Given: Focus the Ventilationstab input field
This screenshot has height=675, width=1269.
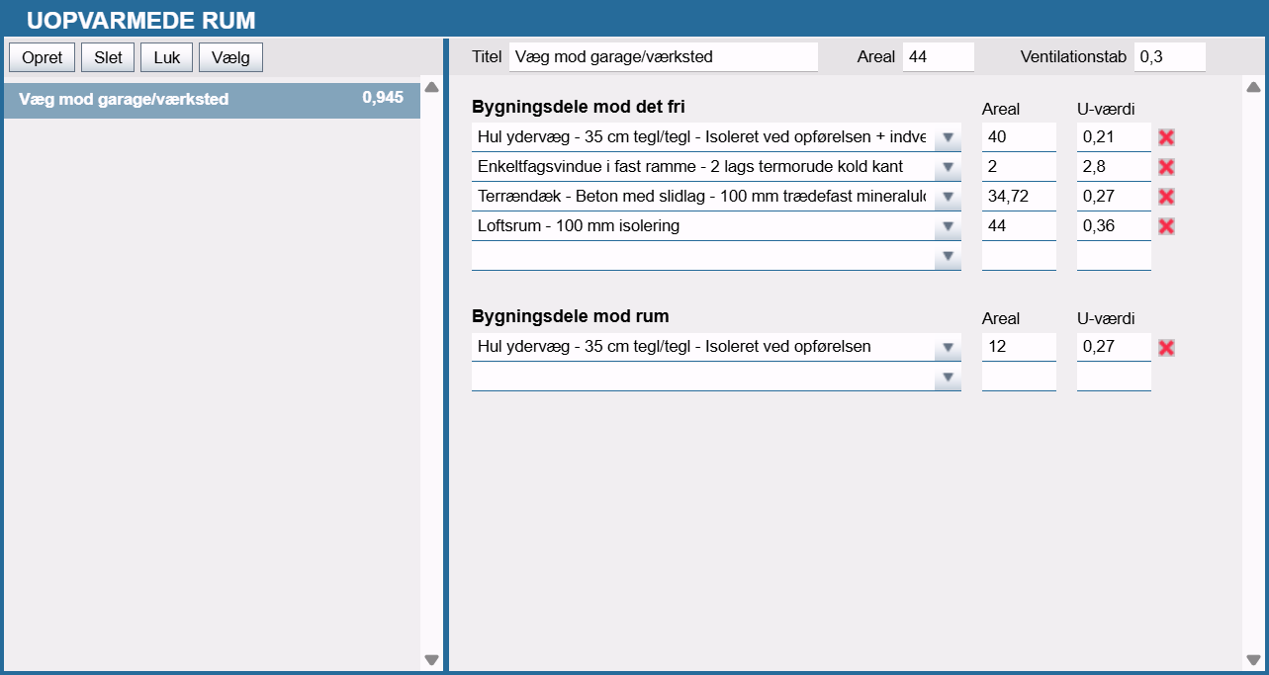Looking at the screenshot, I should (1169, 57).
